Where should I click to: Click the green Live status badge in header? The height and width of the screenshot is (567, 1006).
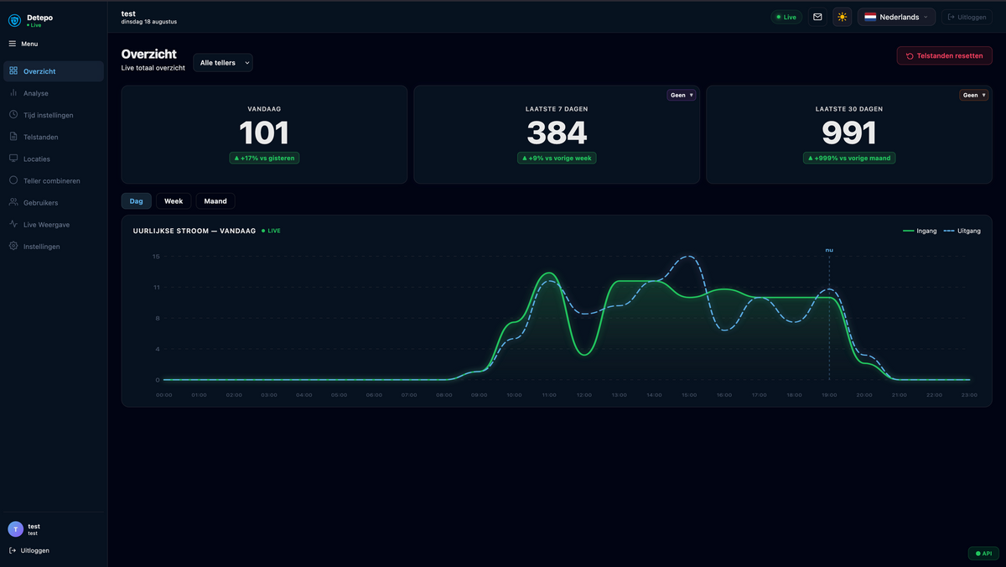786,17
